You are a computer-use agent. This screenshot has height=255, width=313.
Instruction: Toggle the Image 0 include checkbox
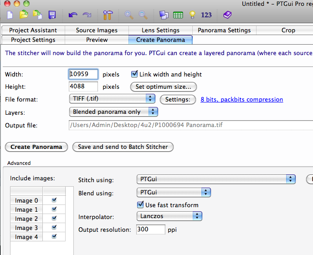54,200
